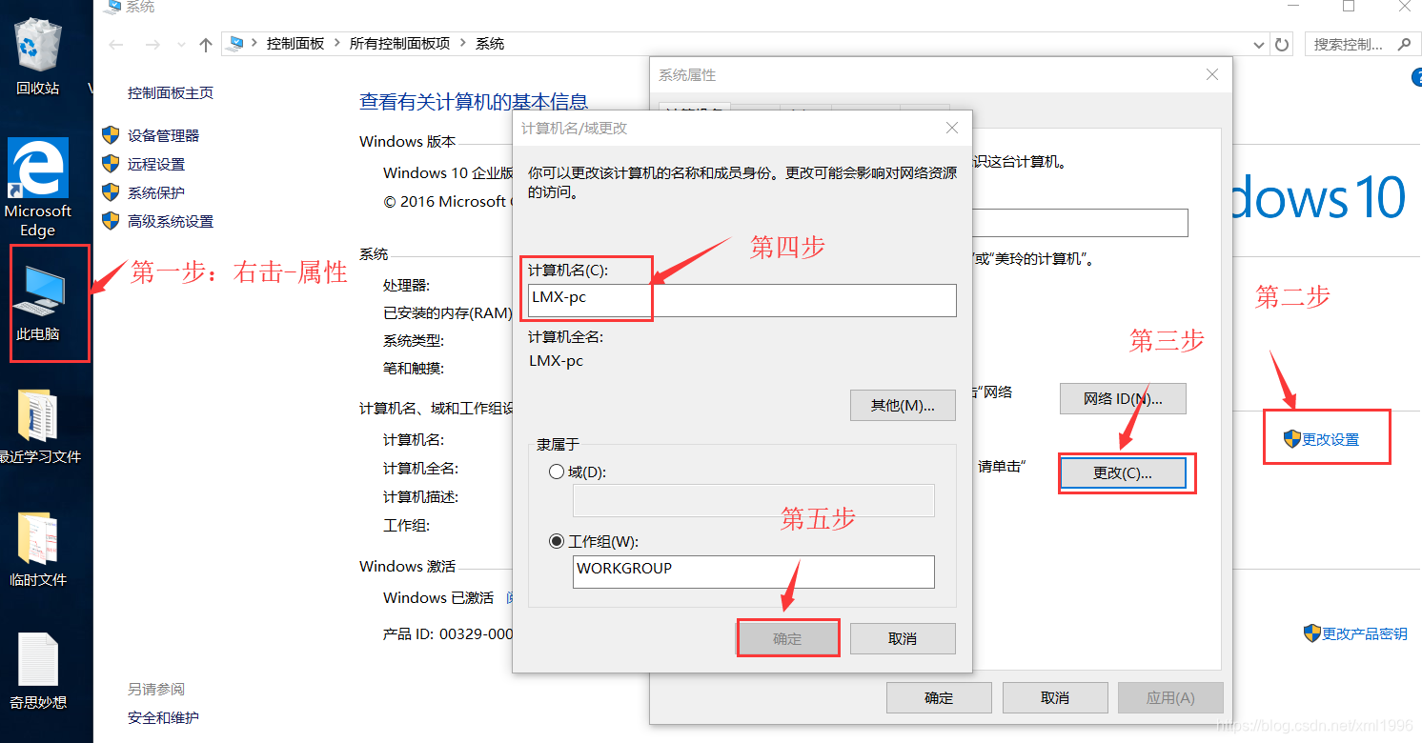Image resolution: width=1422 pixels, height=743 pixels.
Task: Open the 临时文件 folder on desktop
Action: click(38, 549)
